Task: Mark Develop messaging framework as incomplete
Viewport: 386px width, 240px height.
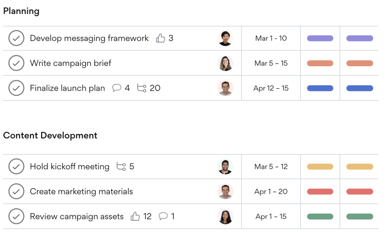Action: [16, 38]
